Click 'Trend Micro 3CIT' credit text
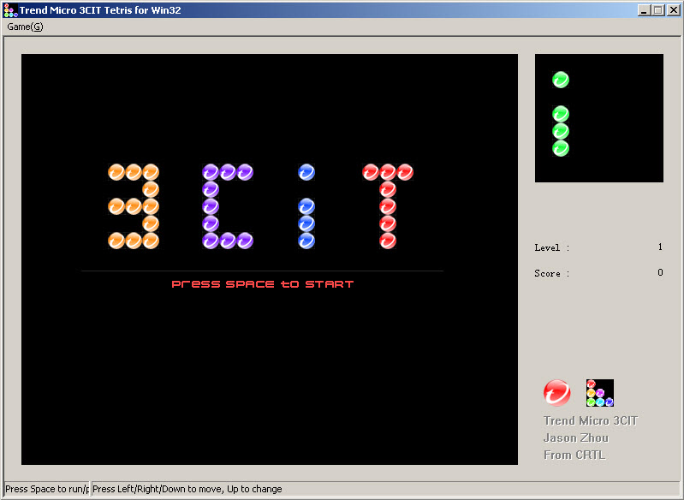This screenshot has height=500, width=684. click(591, 420)
